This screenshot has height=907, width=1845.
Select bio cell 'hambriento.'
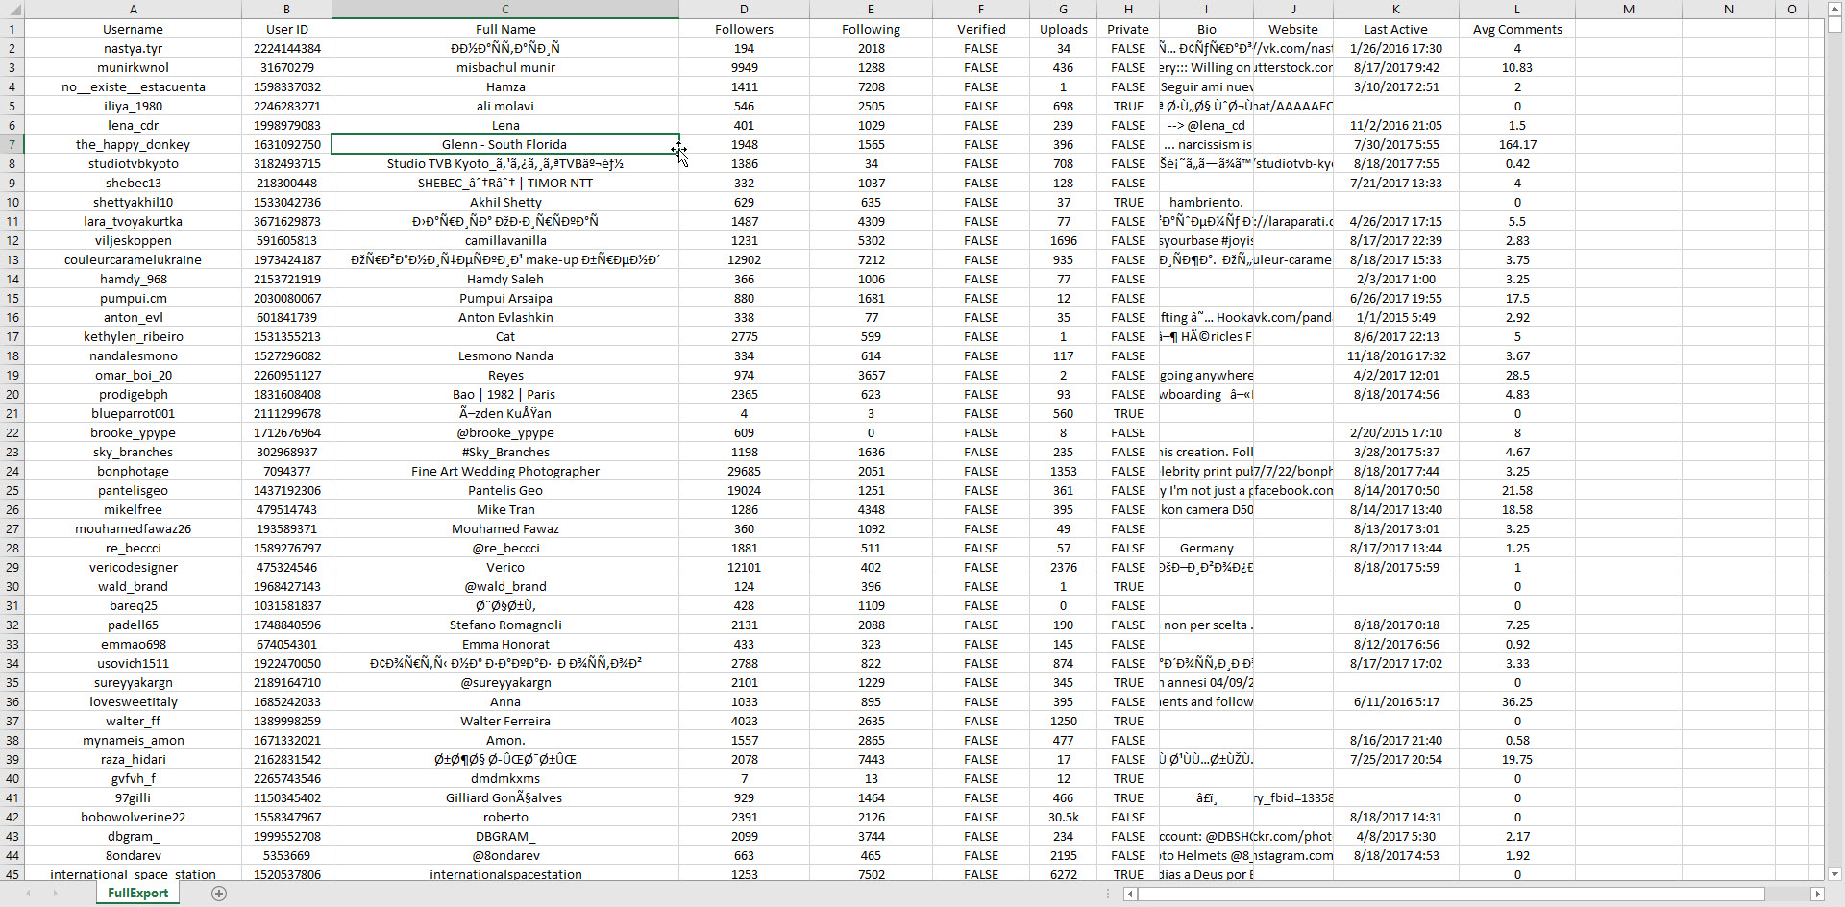click(1206, 202)
